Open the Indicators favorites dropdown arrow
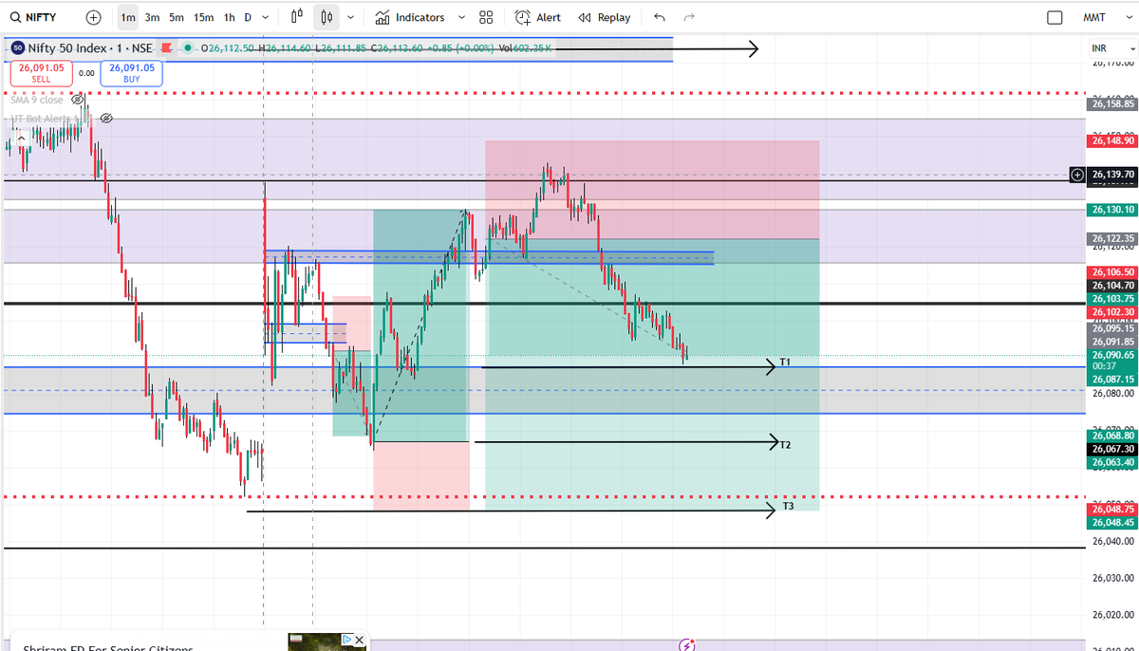 pos(461,17)
